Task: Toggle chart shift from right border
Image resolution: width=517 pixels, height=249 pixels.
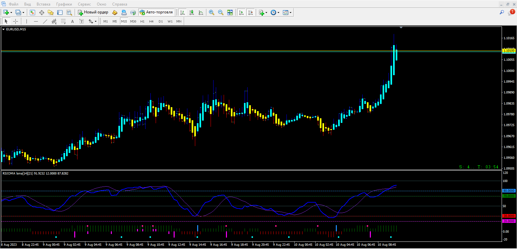Action: tap(250, 12)
